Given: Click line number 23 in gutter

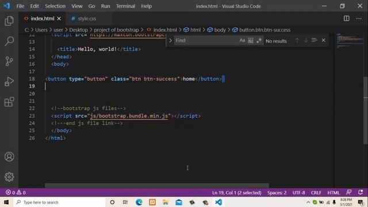Looking at the screenshot, I should pos(32,116).
